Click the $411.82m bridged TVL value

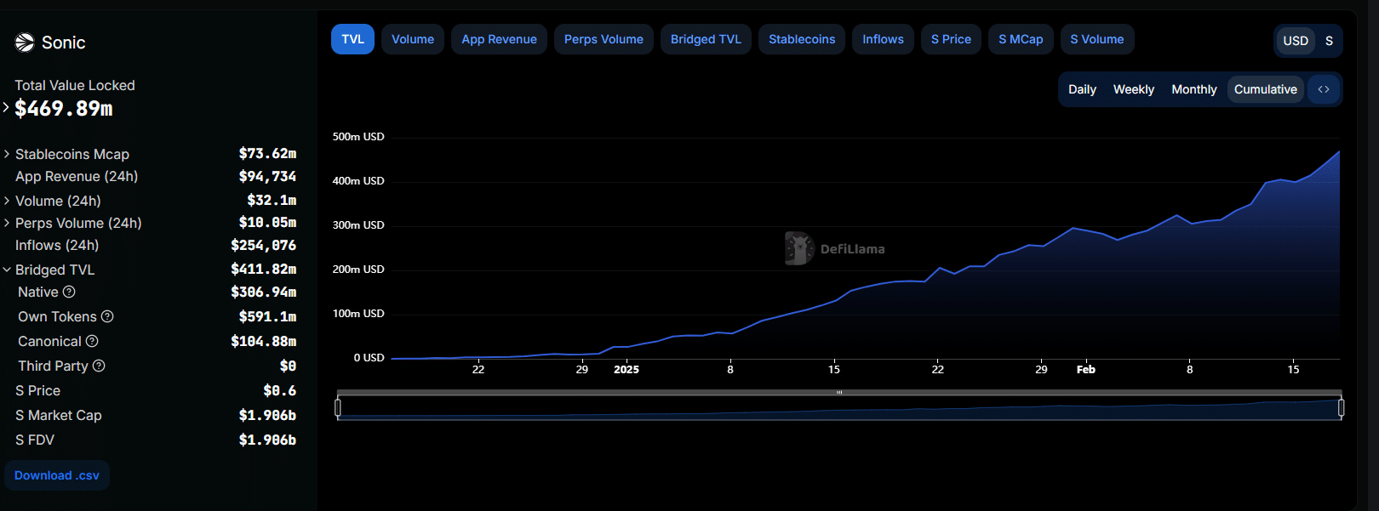[264, 270]
